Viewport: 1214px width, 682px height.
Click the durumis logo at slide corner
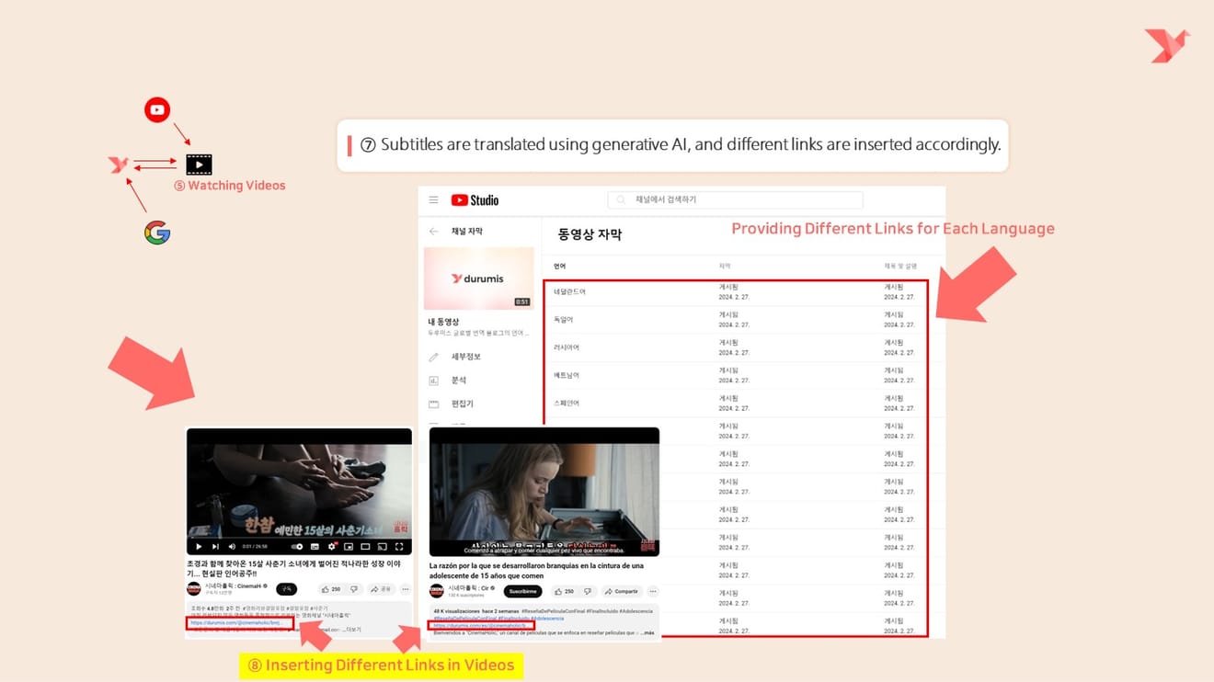(x=1166, y=45)
